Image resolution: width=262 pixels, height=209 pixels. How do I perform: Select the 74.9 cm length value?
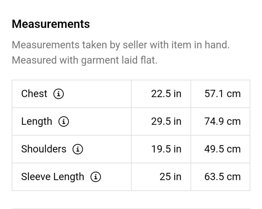pos(223,121)
